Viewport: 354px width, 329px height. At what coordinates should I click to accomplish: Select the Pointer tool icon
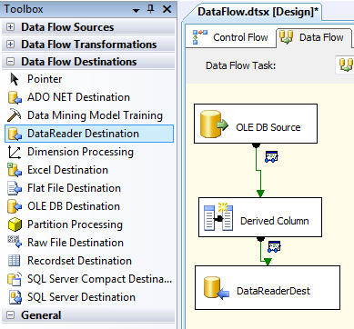tap(15, 79)
